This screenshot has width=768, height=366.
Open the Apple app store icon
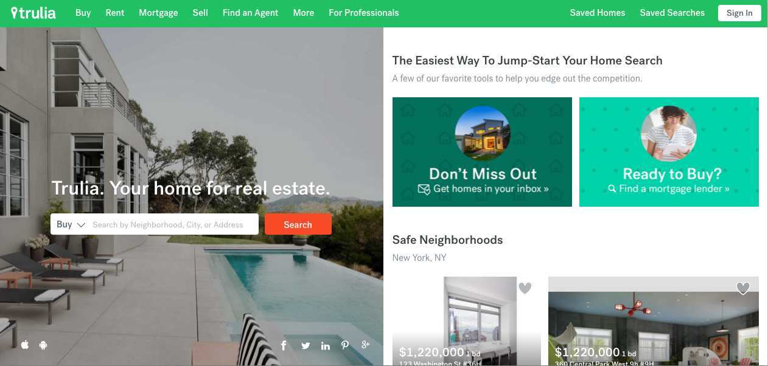(25, 345)
